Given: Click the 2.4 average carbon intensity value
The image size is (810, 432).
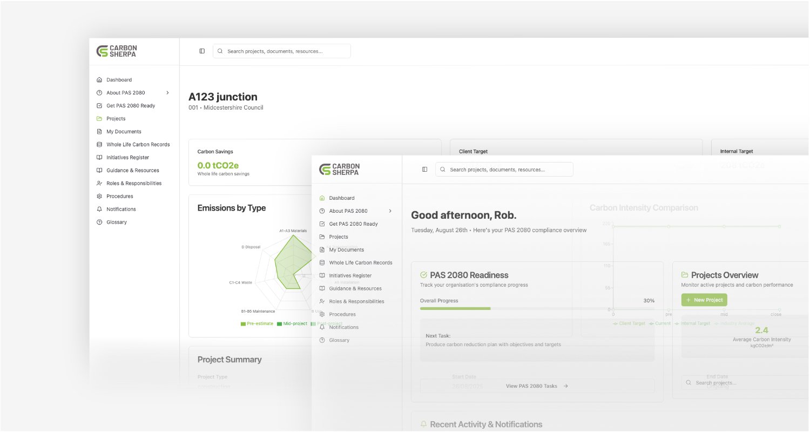Looking at the screenshot, I should tap(761, 330).
